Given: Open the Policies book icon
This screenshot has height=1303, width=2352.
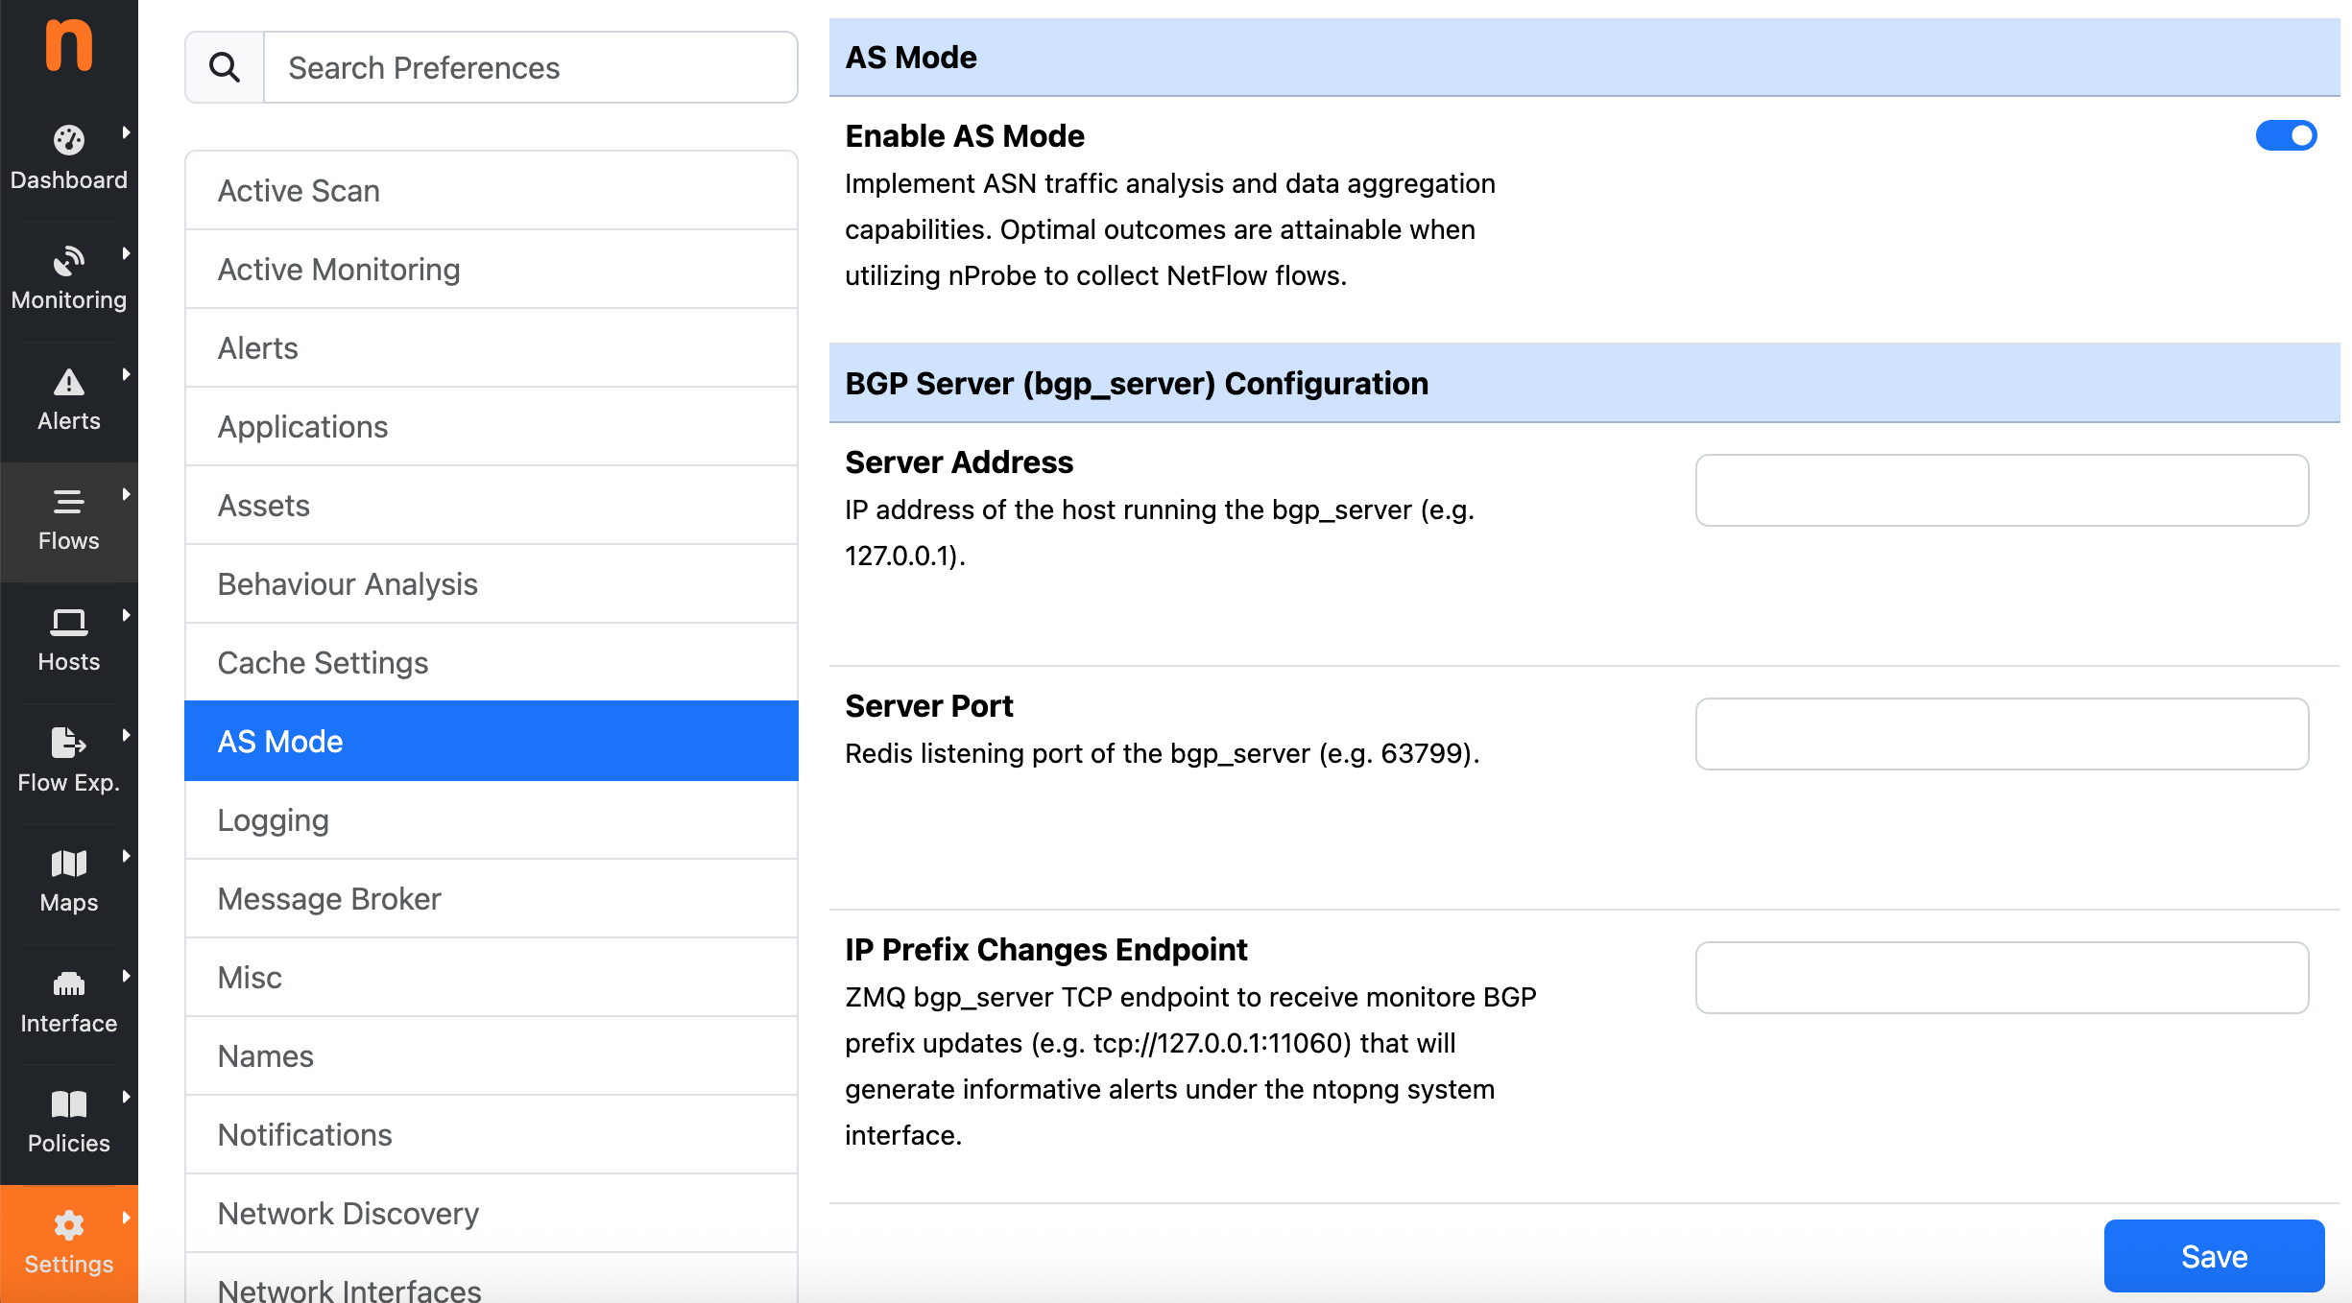Looking at the screenshot, I should [x=68, y=1104].
